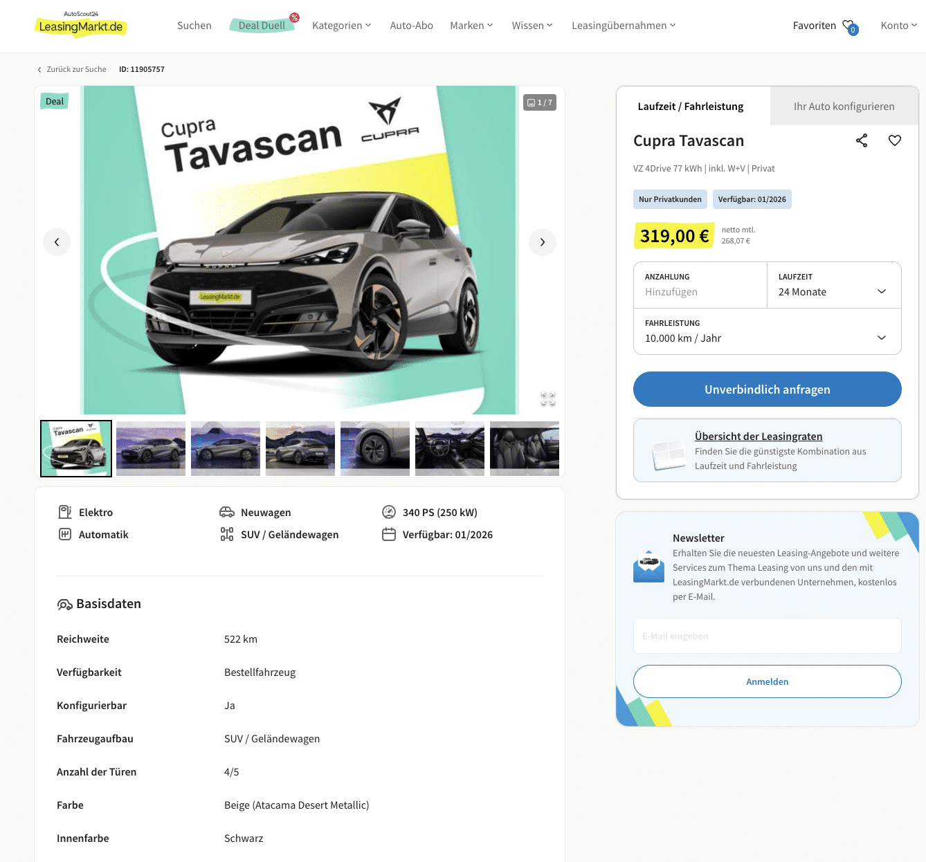Viewport: 926px width, 862px height.
Task: Open the Deal Duell page
Action: click(x=262, y=26)
